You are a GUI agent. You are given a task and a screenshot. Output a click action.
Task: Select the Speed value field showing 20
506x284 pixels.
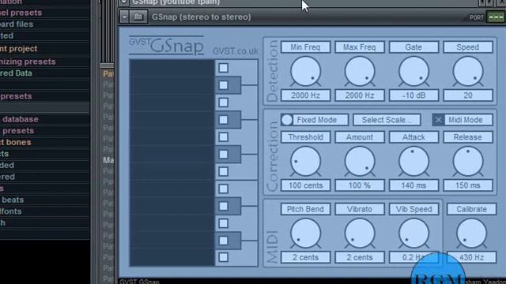[468, 95]
